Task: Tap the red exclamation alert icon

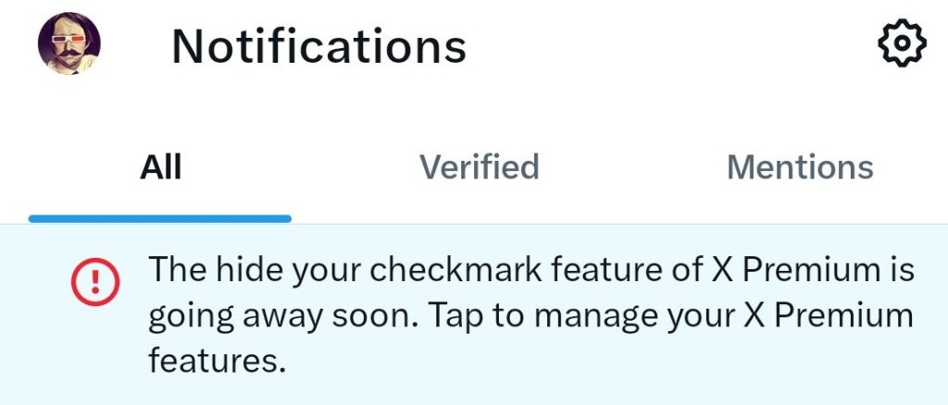Action: tap(95, 279)
